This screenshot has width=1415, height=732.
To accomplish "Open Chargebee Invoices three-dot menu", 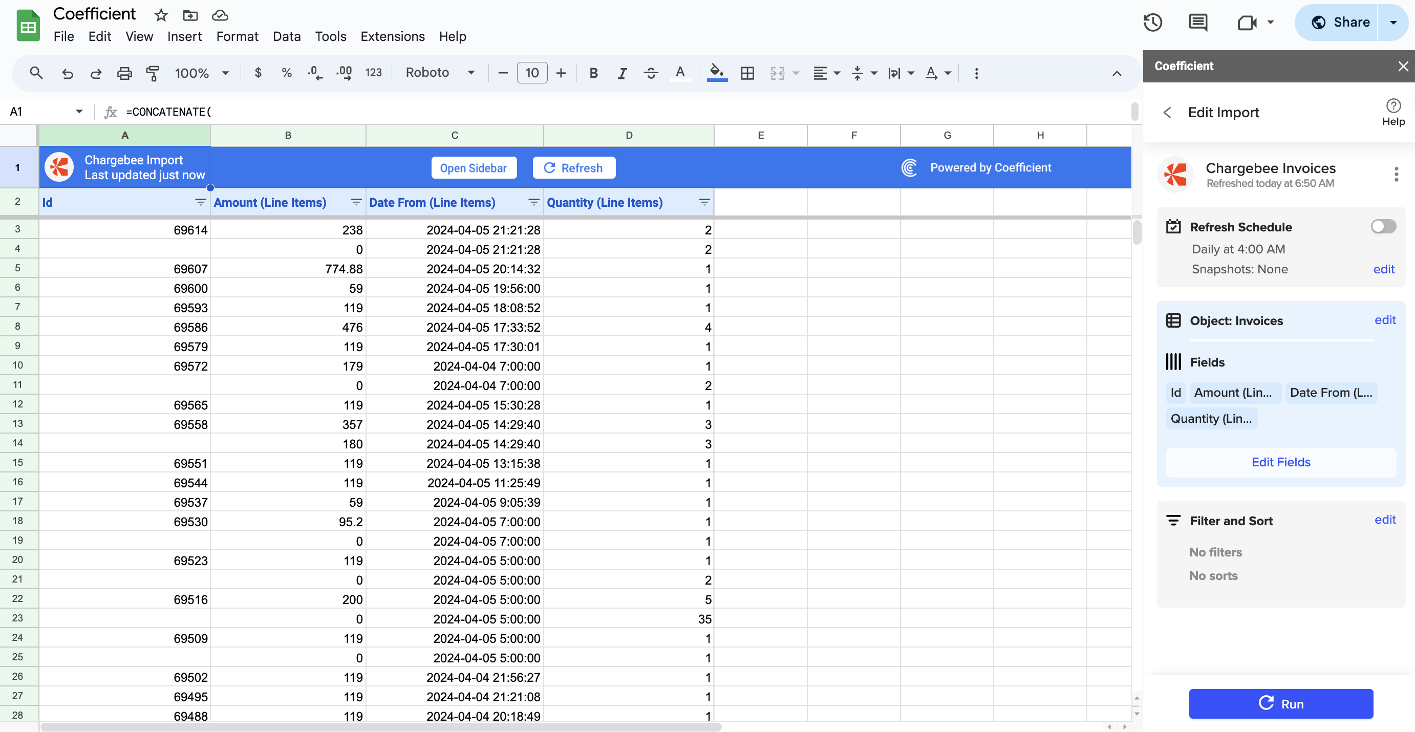I will (1396, 175).
